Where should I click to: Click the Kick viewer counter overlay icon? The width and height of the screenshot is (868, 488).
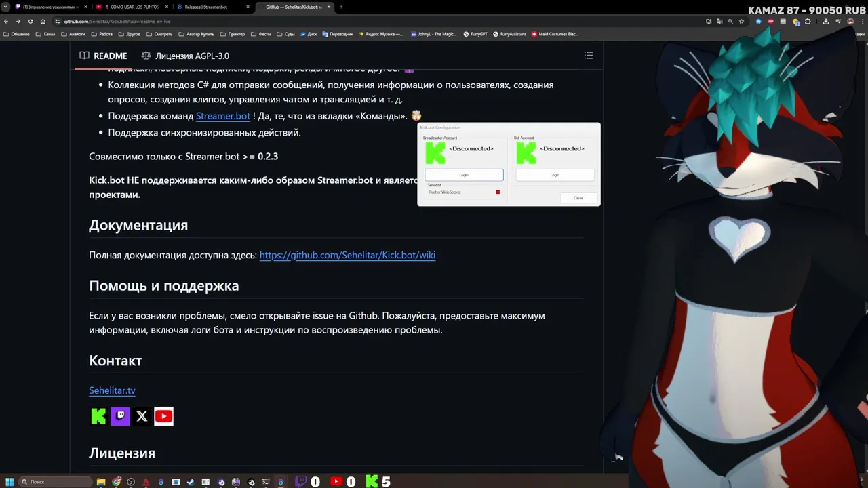pos(372,482)
